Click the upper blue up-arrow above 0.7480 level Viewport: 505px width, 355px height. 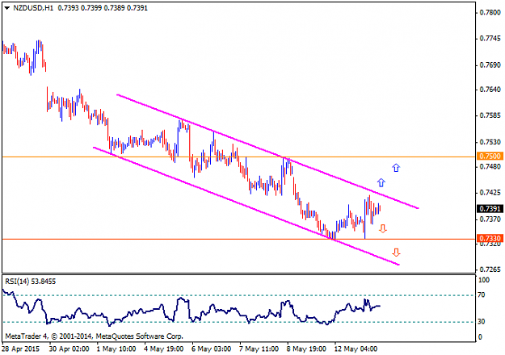coord(396,168)
